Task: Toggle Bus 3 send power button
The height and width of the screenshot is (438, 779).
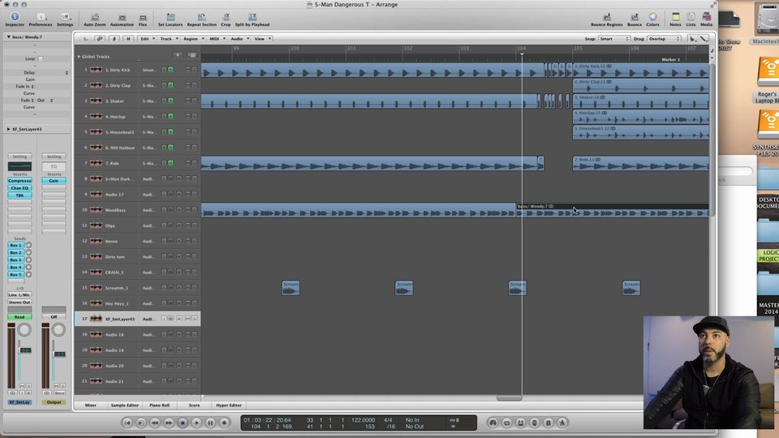Action: click(29, 260)
